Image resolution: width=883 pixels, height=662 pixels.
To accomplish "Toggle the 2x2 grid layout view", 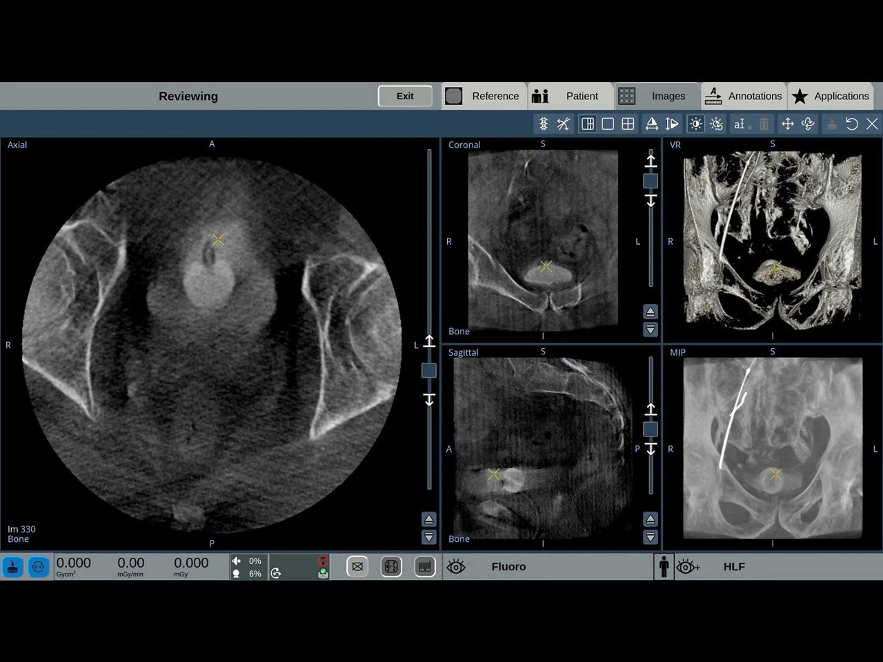I will point(628,123).
